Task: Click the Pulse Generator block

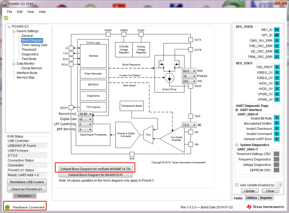Action: [x=93, y=73]
